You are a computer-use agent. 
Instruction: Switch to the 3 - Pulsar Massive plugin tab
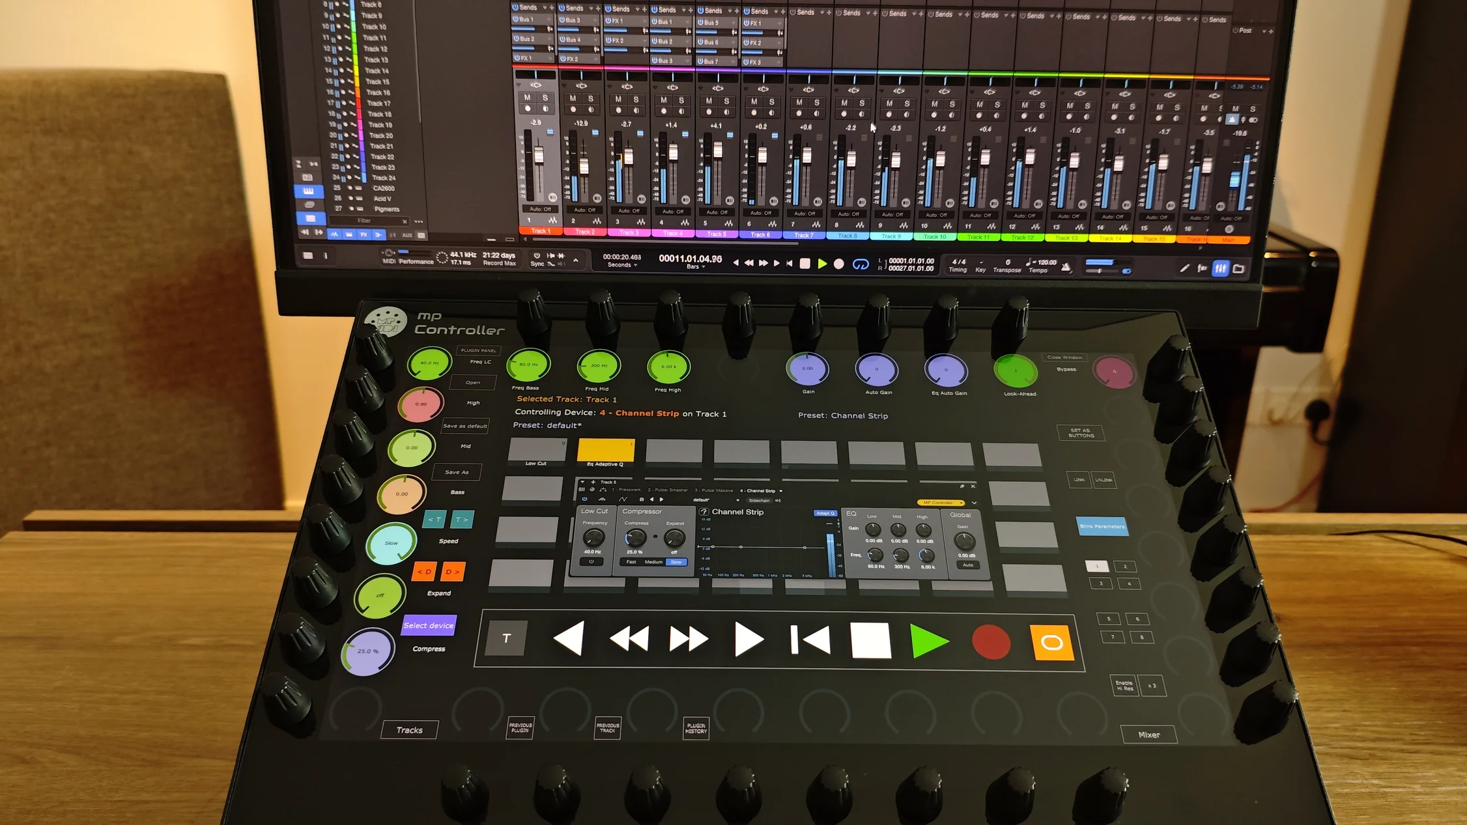coord(714,490)
